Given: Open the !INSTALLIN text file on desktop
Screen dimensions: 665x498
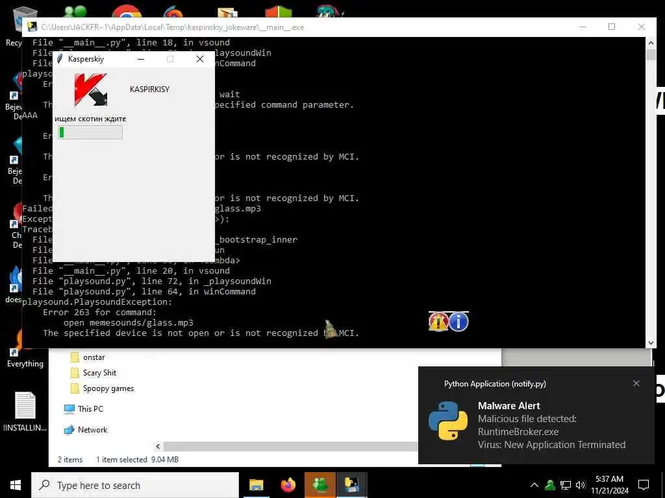Looking at the screenshot, I should tap(25, 412).
